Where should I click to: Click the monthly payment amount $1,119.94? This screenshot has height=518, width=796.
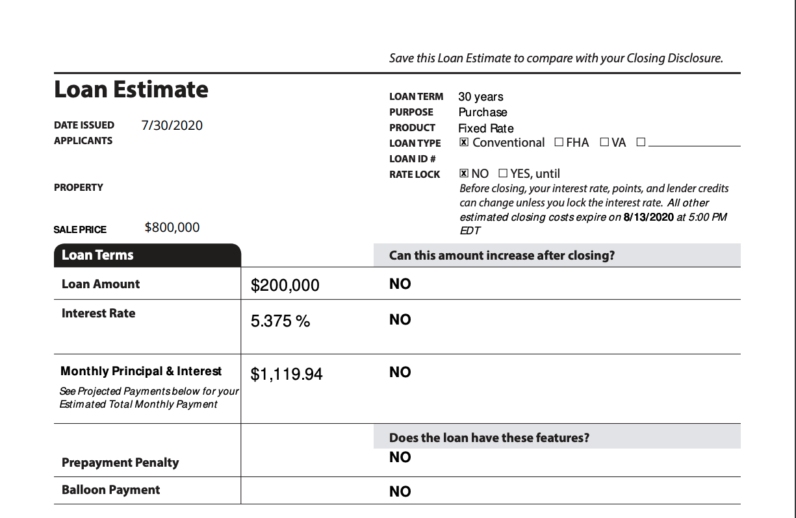pyautogui.click(x=286, y=375)
